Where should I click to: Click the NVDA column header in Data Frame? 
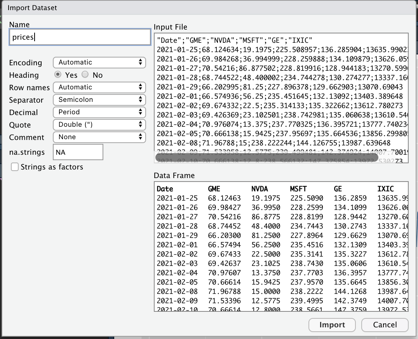pyautogui.click(x=260, y=189)
